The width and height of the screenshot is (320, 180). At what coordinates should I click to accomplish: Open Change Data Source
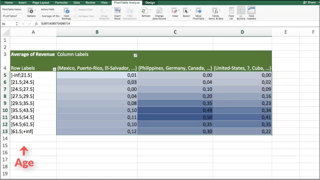click(159, 14)
